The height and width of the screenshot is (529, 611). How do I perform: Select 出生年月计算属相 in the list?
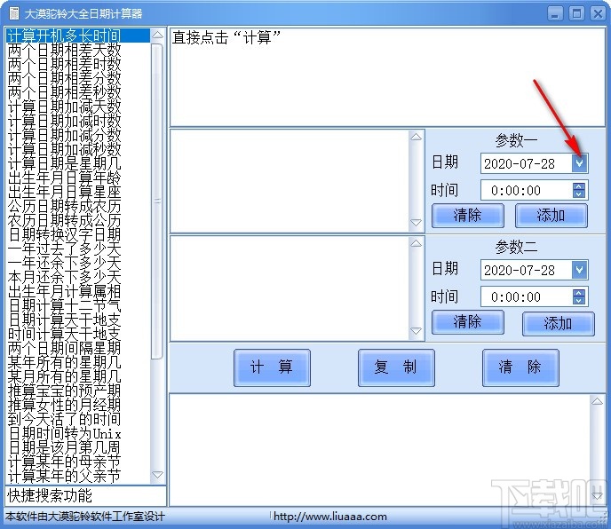coord(77,291)
